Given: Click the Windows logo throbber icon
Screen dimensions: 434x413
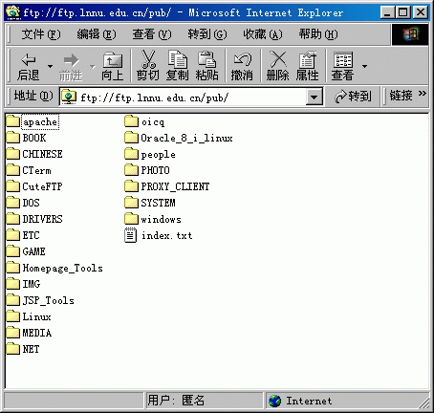Looking at the screenshot, I should tap(410, 34).
